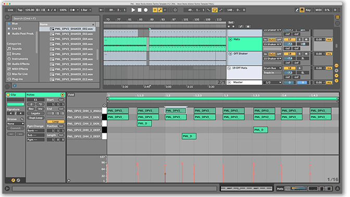Image resolution: width=350 pixels, height=197 pixels.
Task: Click the Set locator button
Action: 231,22
